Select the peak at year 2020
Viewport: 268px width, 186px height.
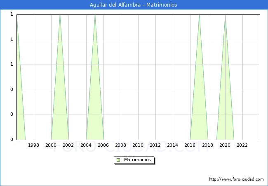(x=225, y=15)
